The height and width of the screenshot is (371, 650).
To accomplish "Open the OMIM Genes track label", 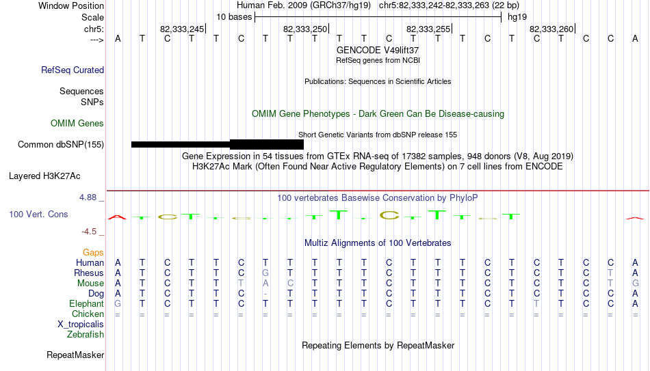I will pyautogui.click(x=77, y=124).
